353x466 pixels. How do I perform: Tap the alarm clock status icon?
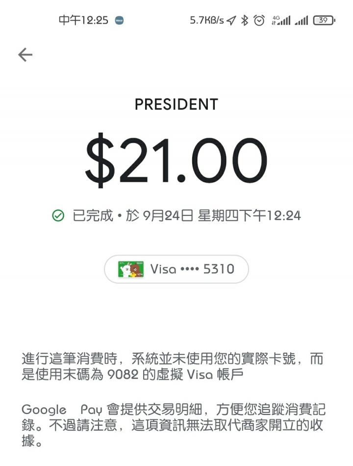[x=259, y=21]
